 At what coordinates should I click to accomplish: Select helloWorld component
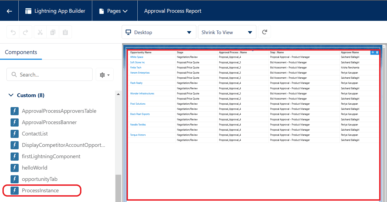[35, 168]
